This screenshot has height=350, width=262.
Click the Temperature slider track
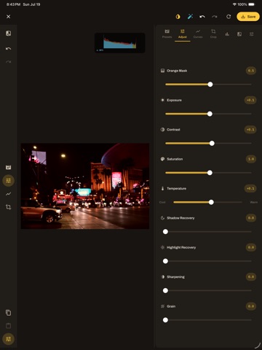pyautogui.click(x=207, y=202)
